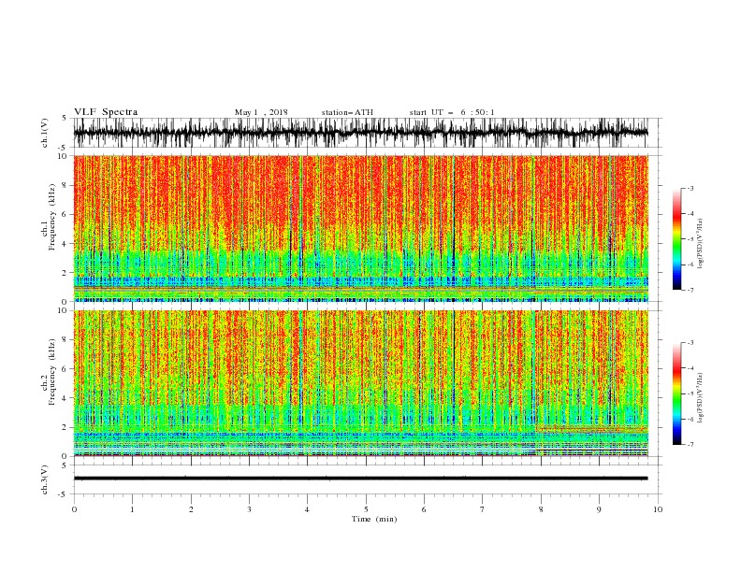Click the log(PSD) label beside ch.1 colorbar
741x572 pixels.
pyautogui.click(x=700, y=244)
